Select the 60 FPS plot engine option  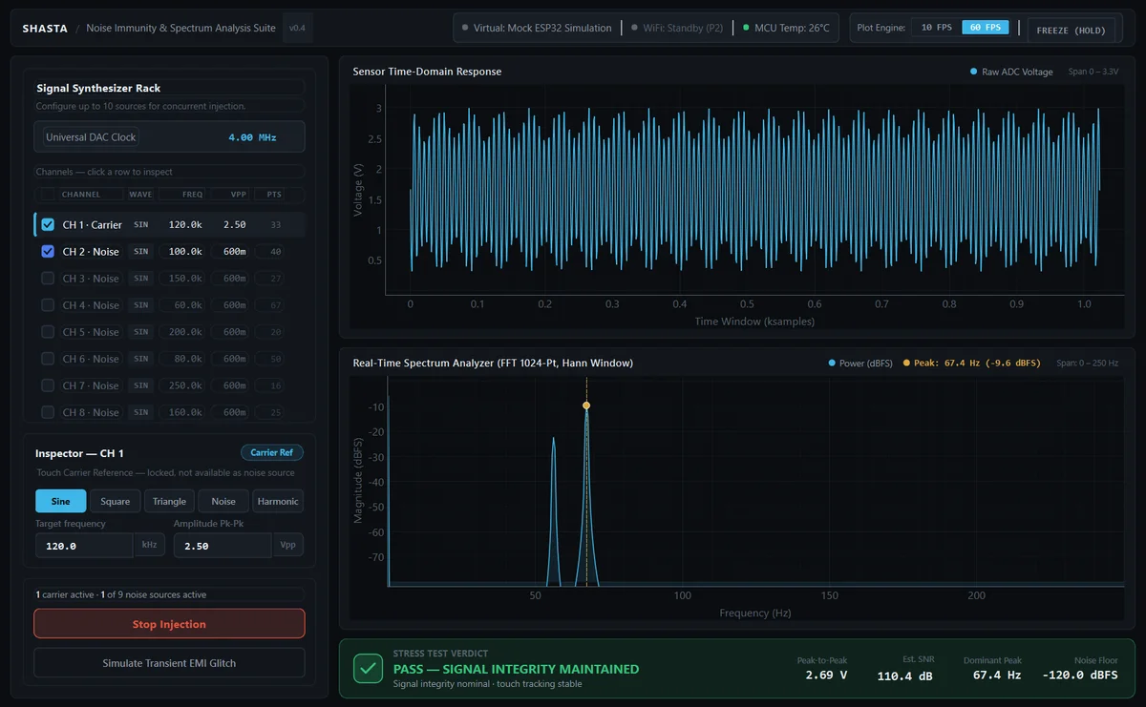click(x=985, y=28)
